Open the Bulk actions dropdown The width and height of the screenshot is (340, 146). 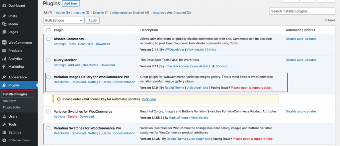64,20
